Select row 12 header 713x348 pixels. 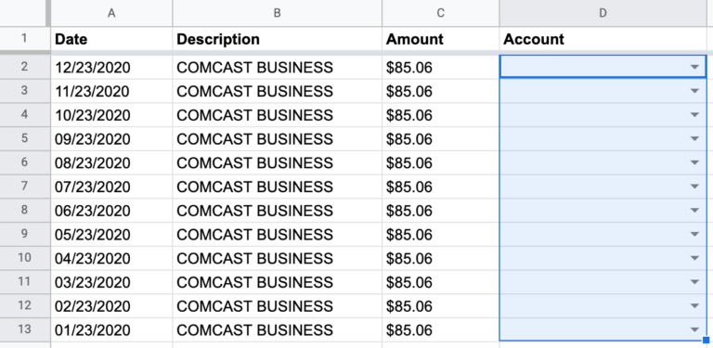(24, 305)
